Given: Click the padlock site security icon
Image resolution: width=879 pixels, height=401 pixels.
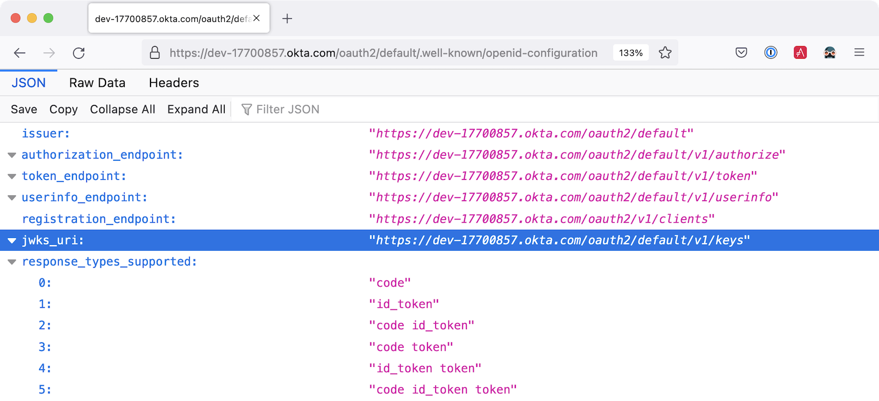Looking at the screenshot, I should click(155, 53).
